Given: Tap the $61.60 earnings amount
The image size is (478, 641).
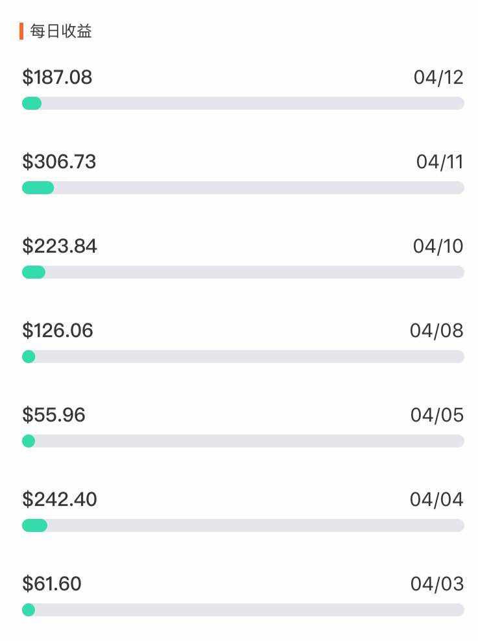Looking at the screenshot, I should click(x=52, y=584).
